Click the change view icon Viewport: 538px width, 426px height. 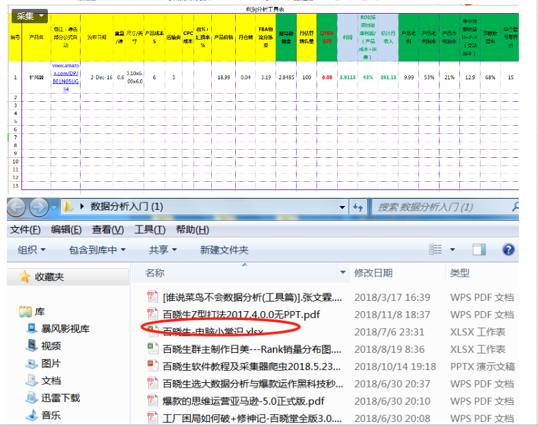coord(435,249)
